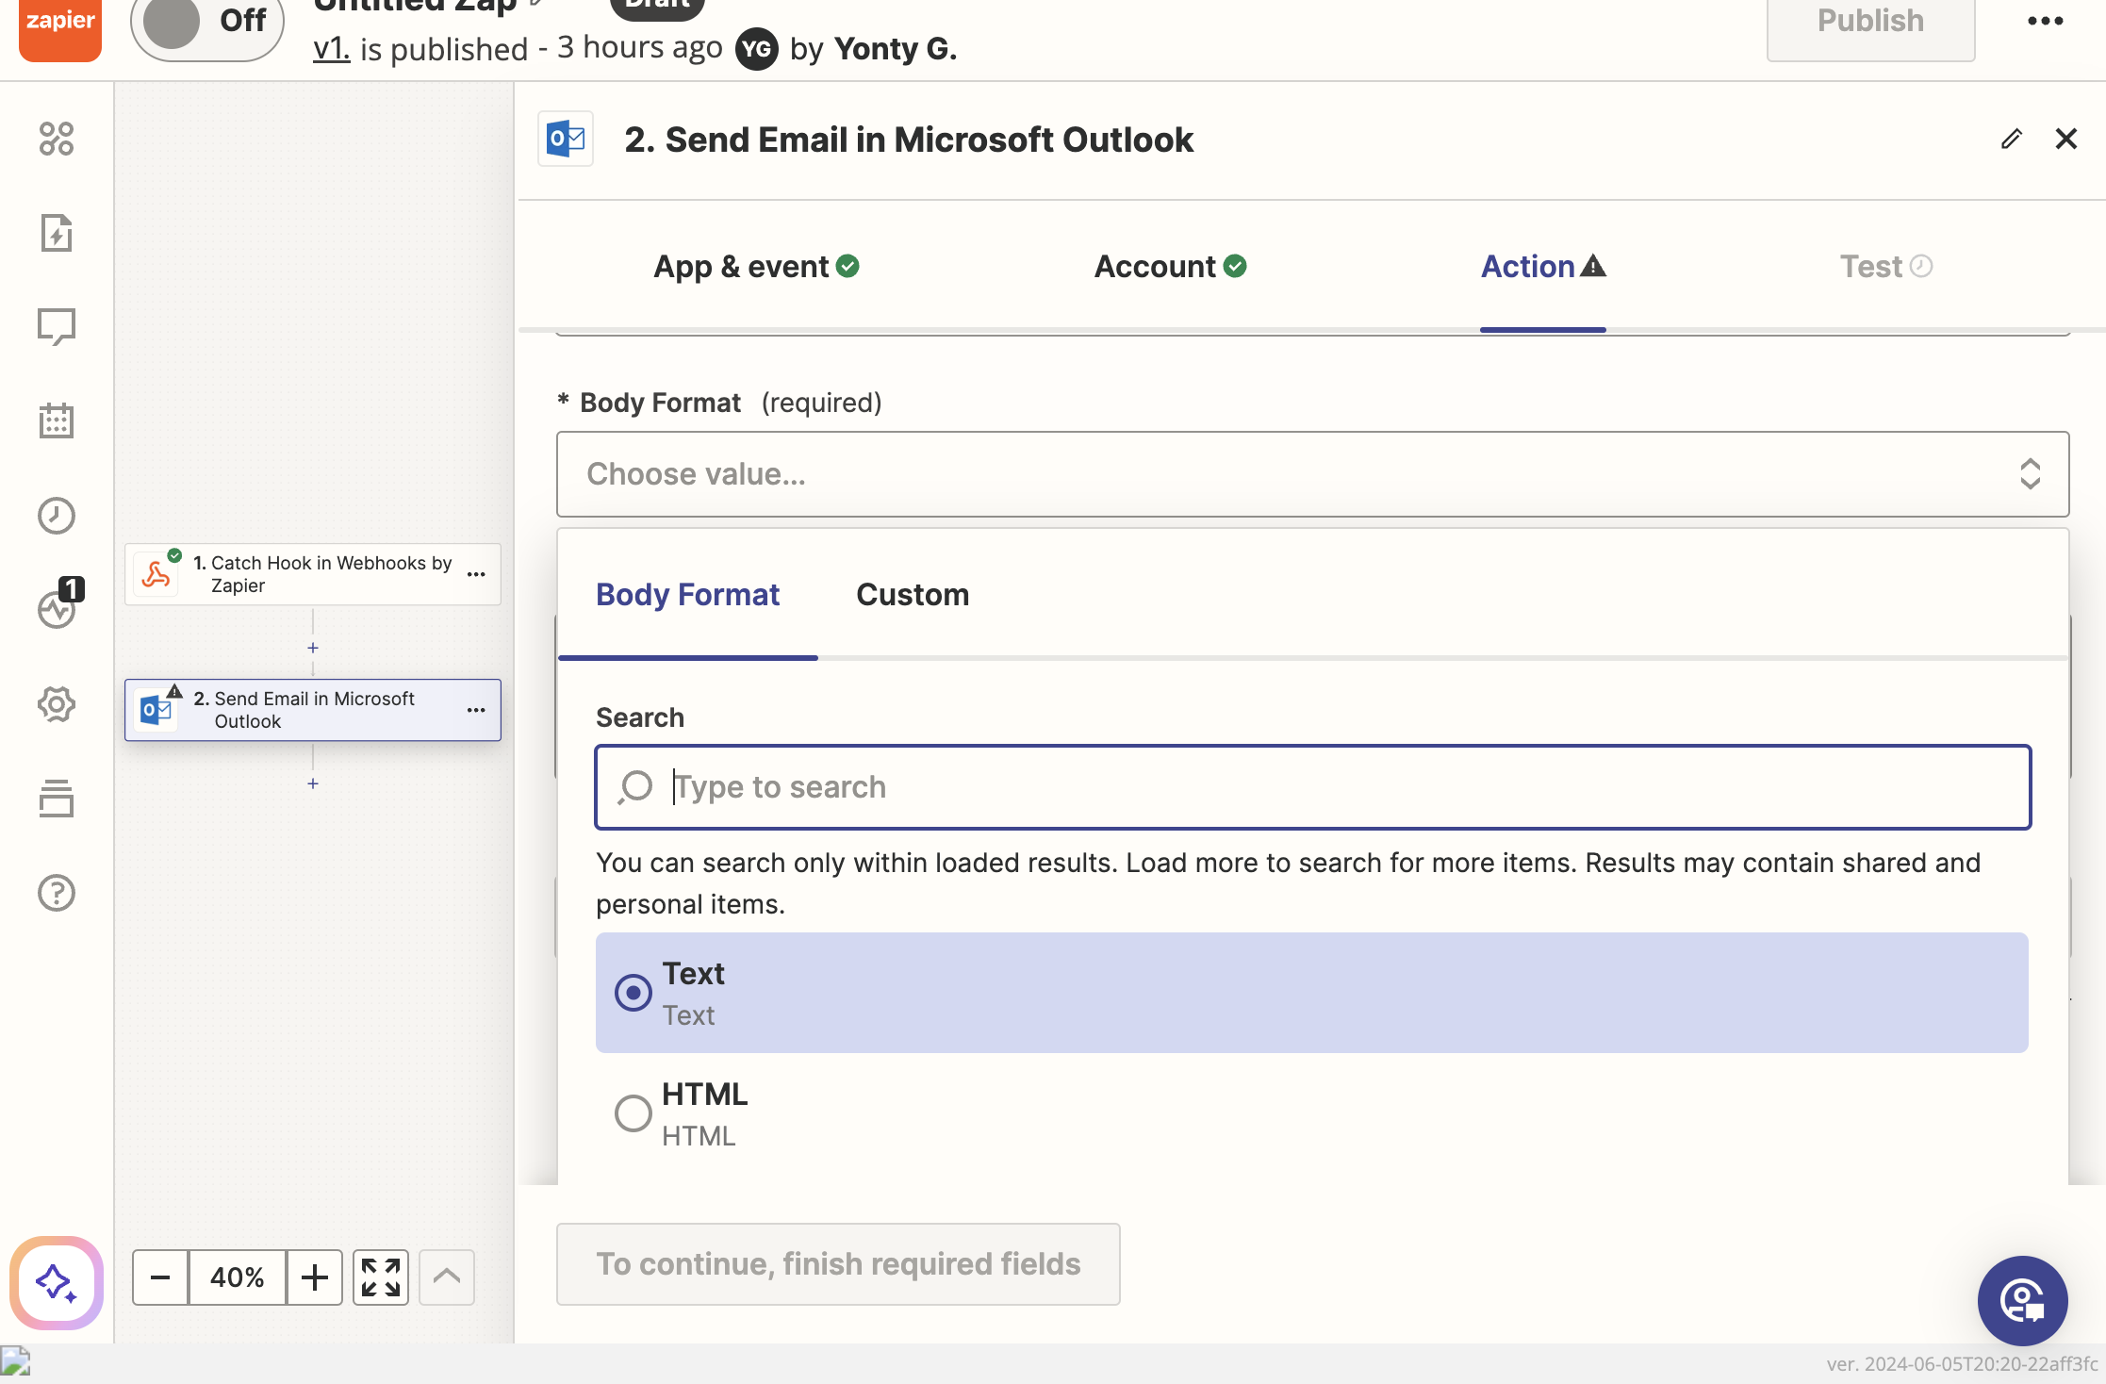
Task: Select Body Format tab in dropdown
Action: coord(688,595)
